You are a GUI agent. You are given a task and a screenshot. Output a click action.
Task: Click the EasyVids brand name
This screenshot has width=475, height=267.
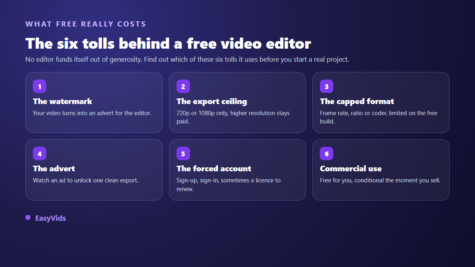tap(50, 218)
